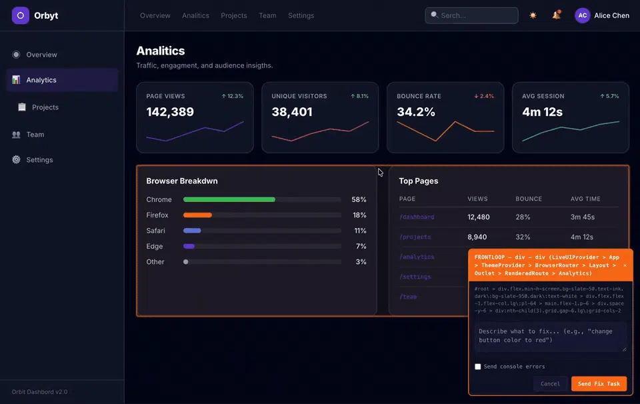
Task: Click the 12,480 views cell
Action: point(479,217)
